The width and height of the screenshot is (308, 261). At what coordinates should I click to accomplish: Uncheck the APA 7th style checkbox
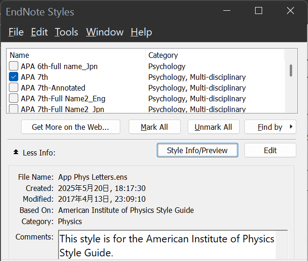pos(14,77)
